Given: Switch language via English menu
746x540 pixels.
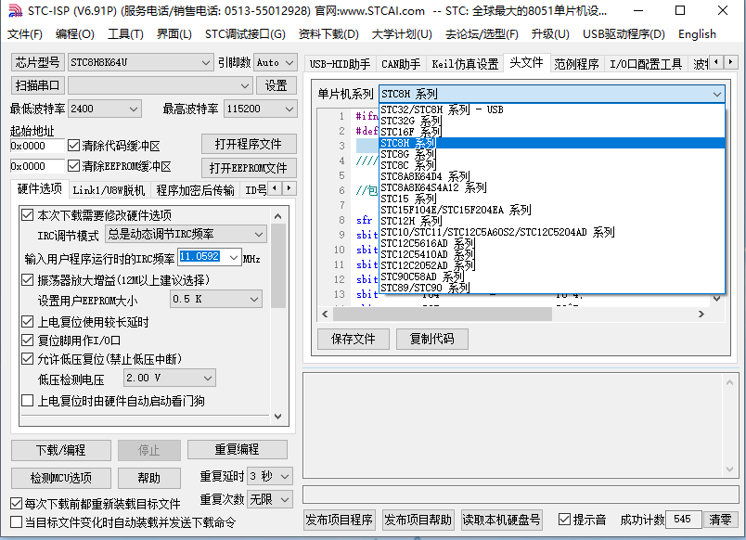Looking at the screenshot, I should pos(697,34).
